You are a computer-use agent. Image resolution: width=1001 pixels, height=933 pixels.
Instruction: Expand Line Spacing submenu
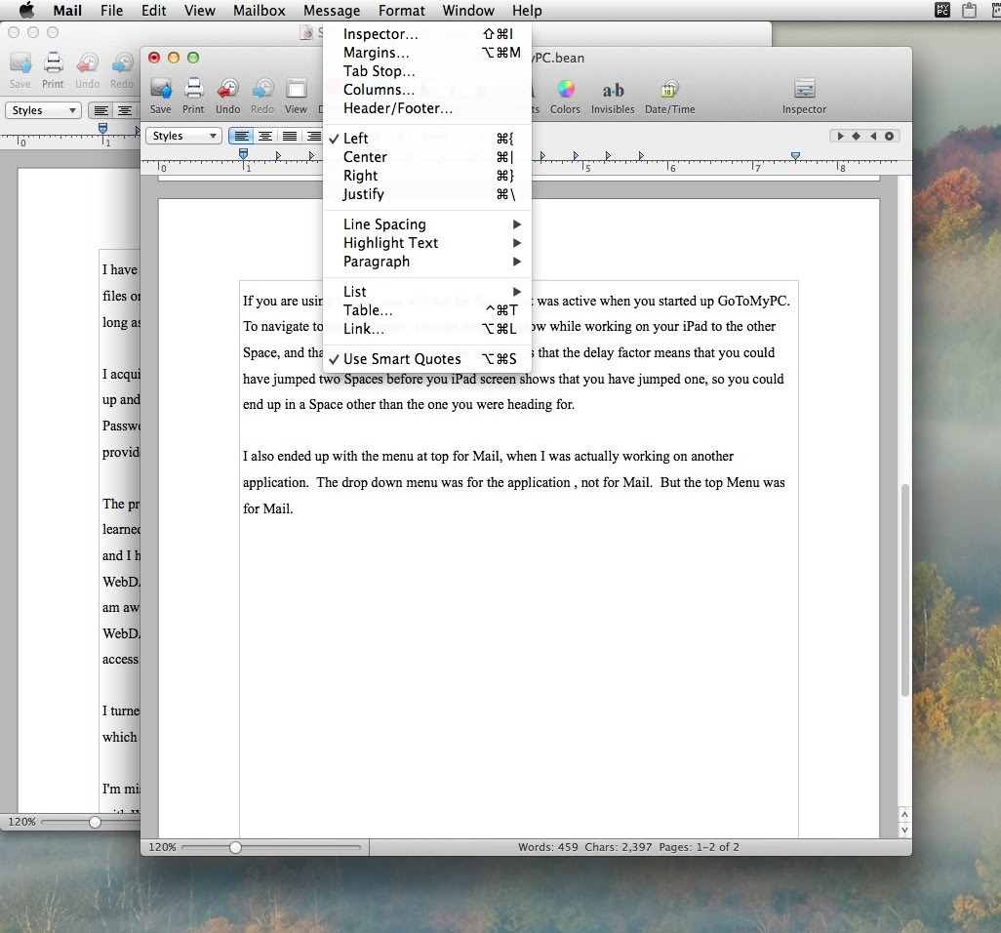(427, 224)
